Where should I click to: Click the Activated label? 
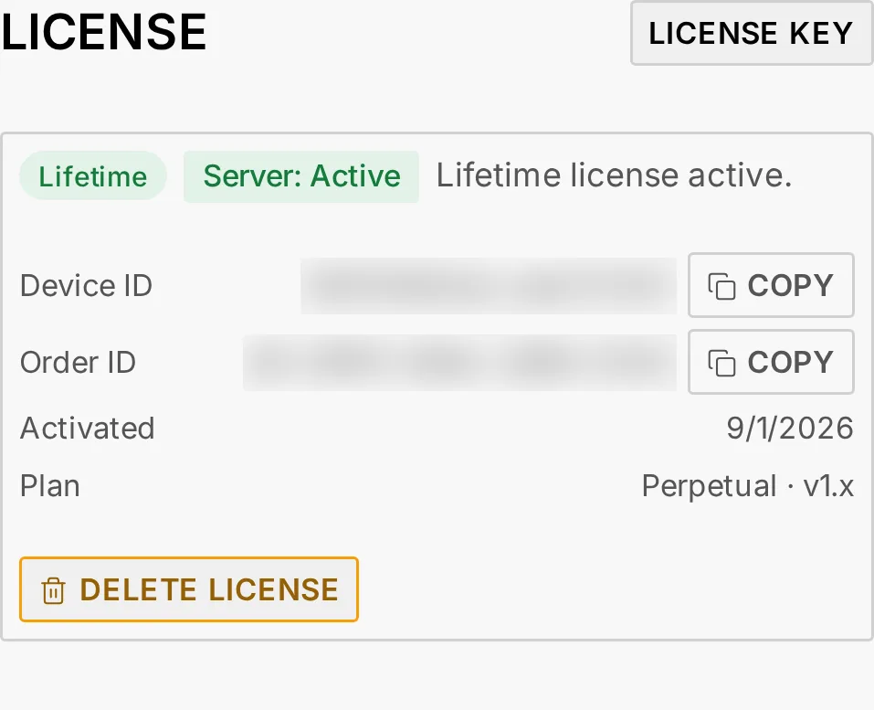(x=88, y=429)
